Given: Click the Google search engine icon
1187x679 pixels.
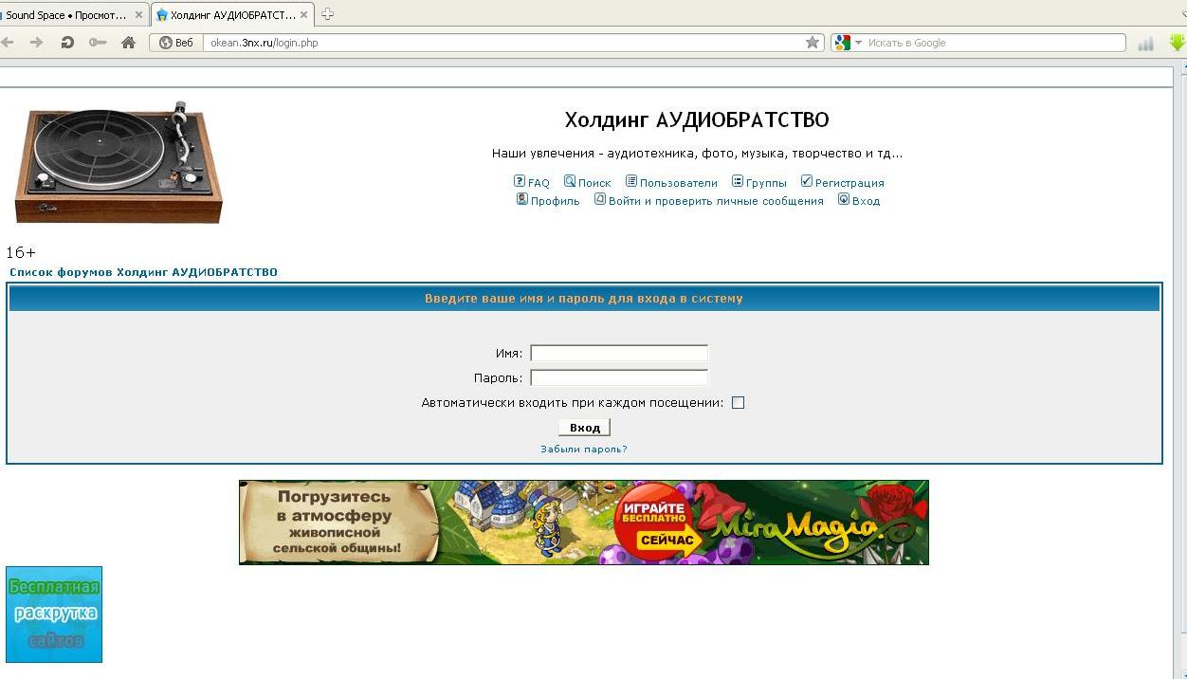Looking at the screenshot, I should pyautogui.click(x=842, y=43).
